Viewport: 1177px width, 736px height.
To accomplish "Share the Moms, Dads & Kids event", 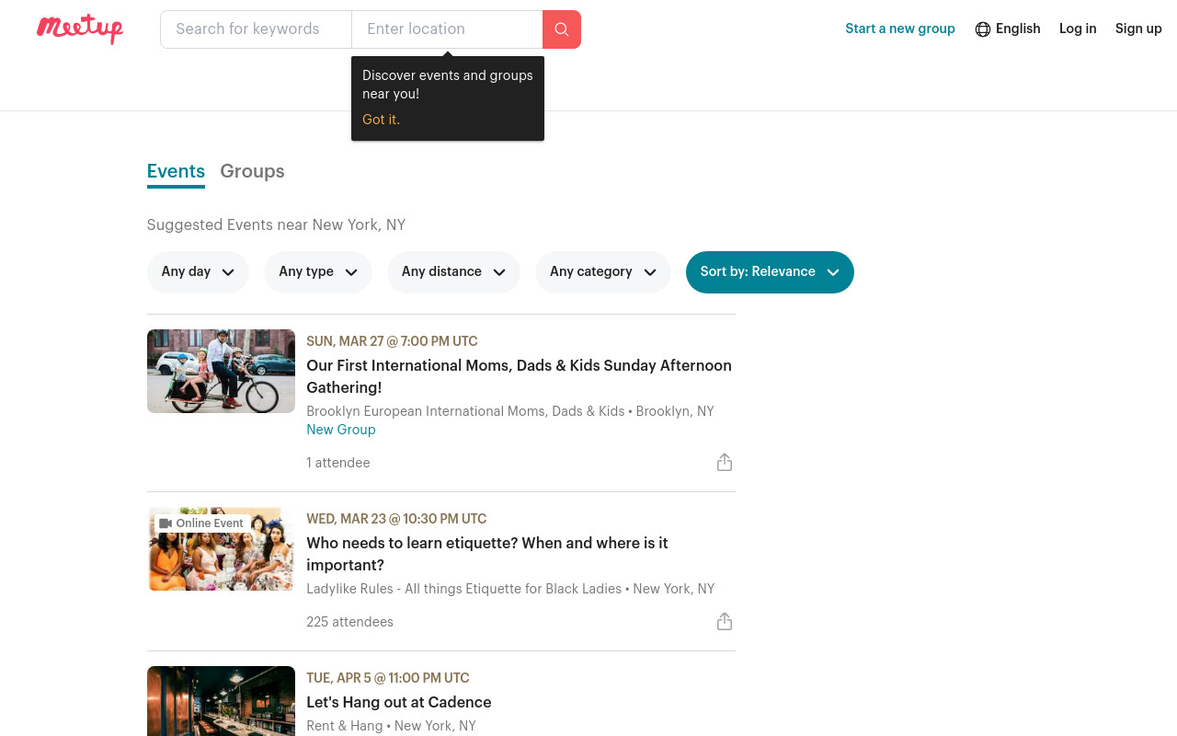I will click(725, 462).
